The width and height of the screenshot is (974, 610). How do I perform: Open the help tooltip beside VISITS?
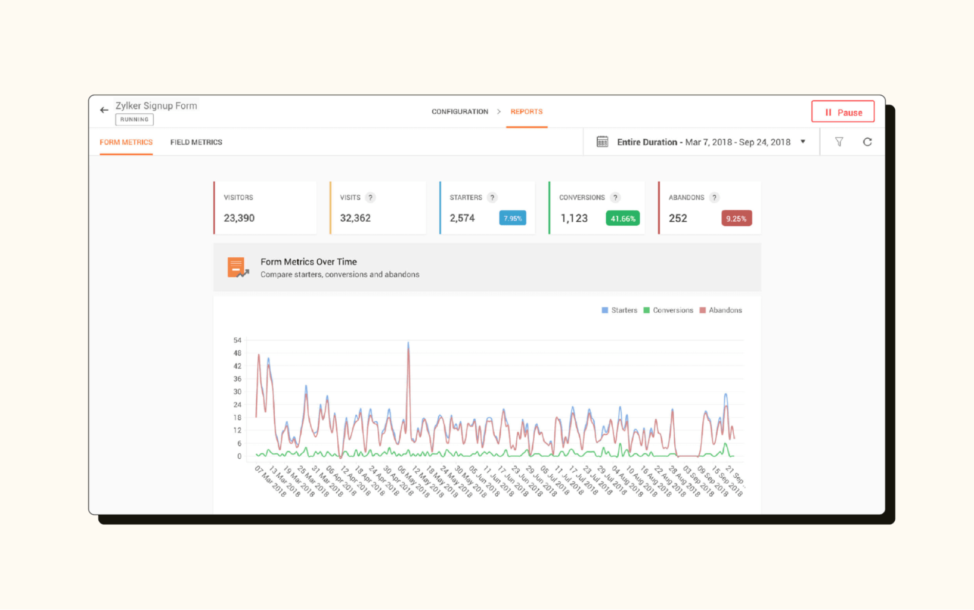pyautogui.click(x=371, y=197)
